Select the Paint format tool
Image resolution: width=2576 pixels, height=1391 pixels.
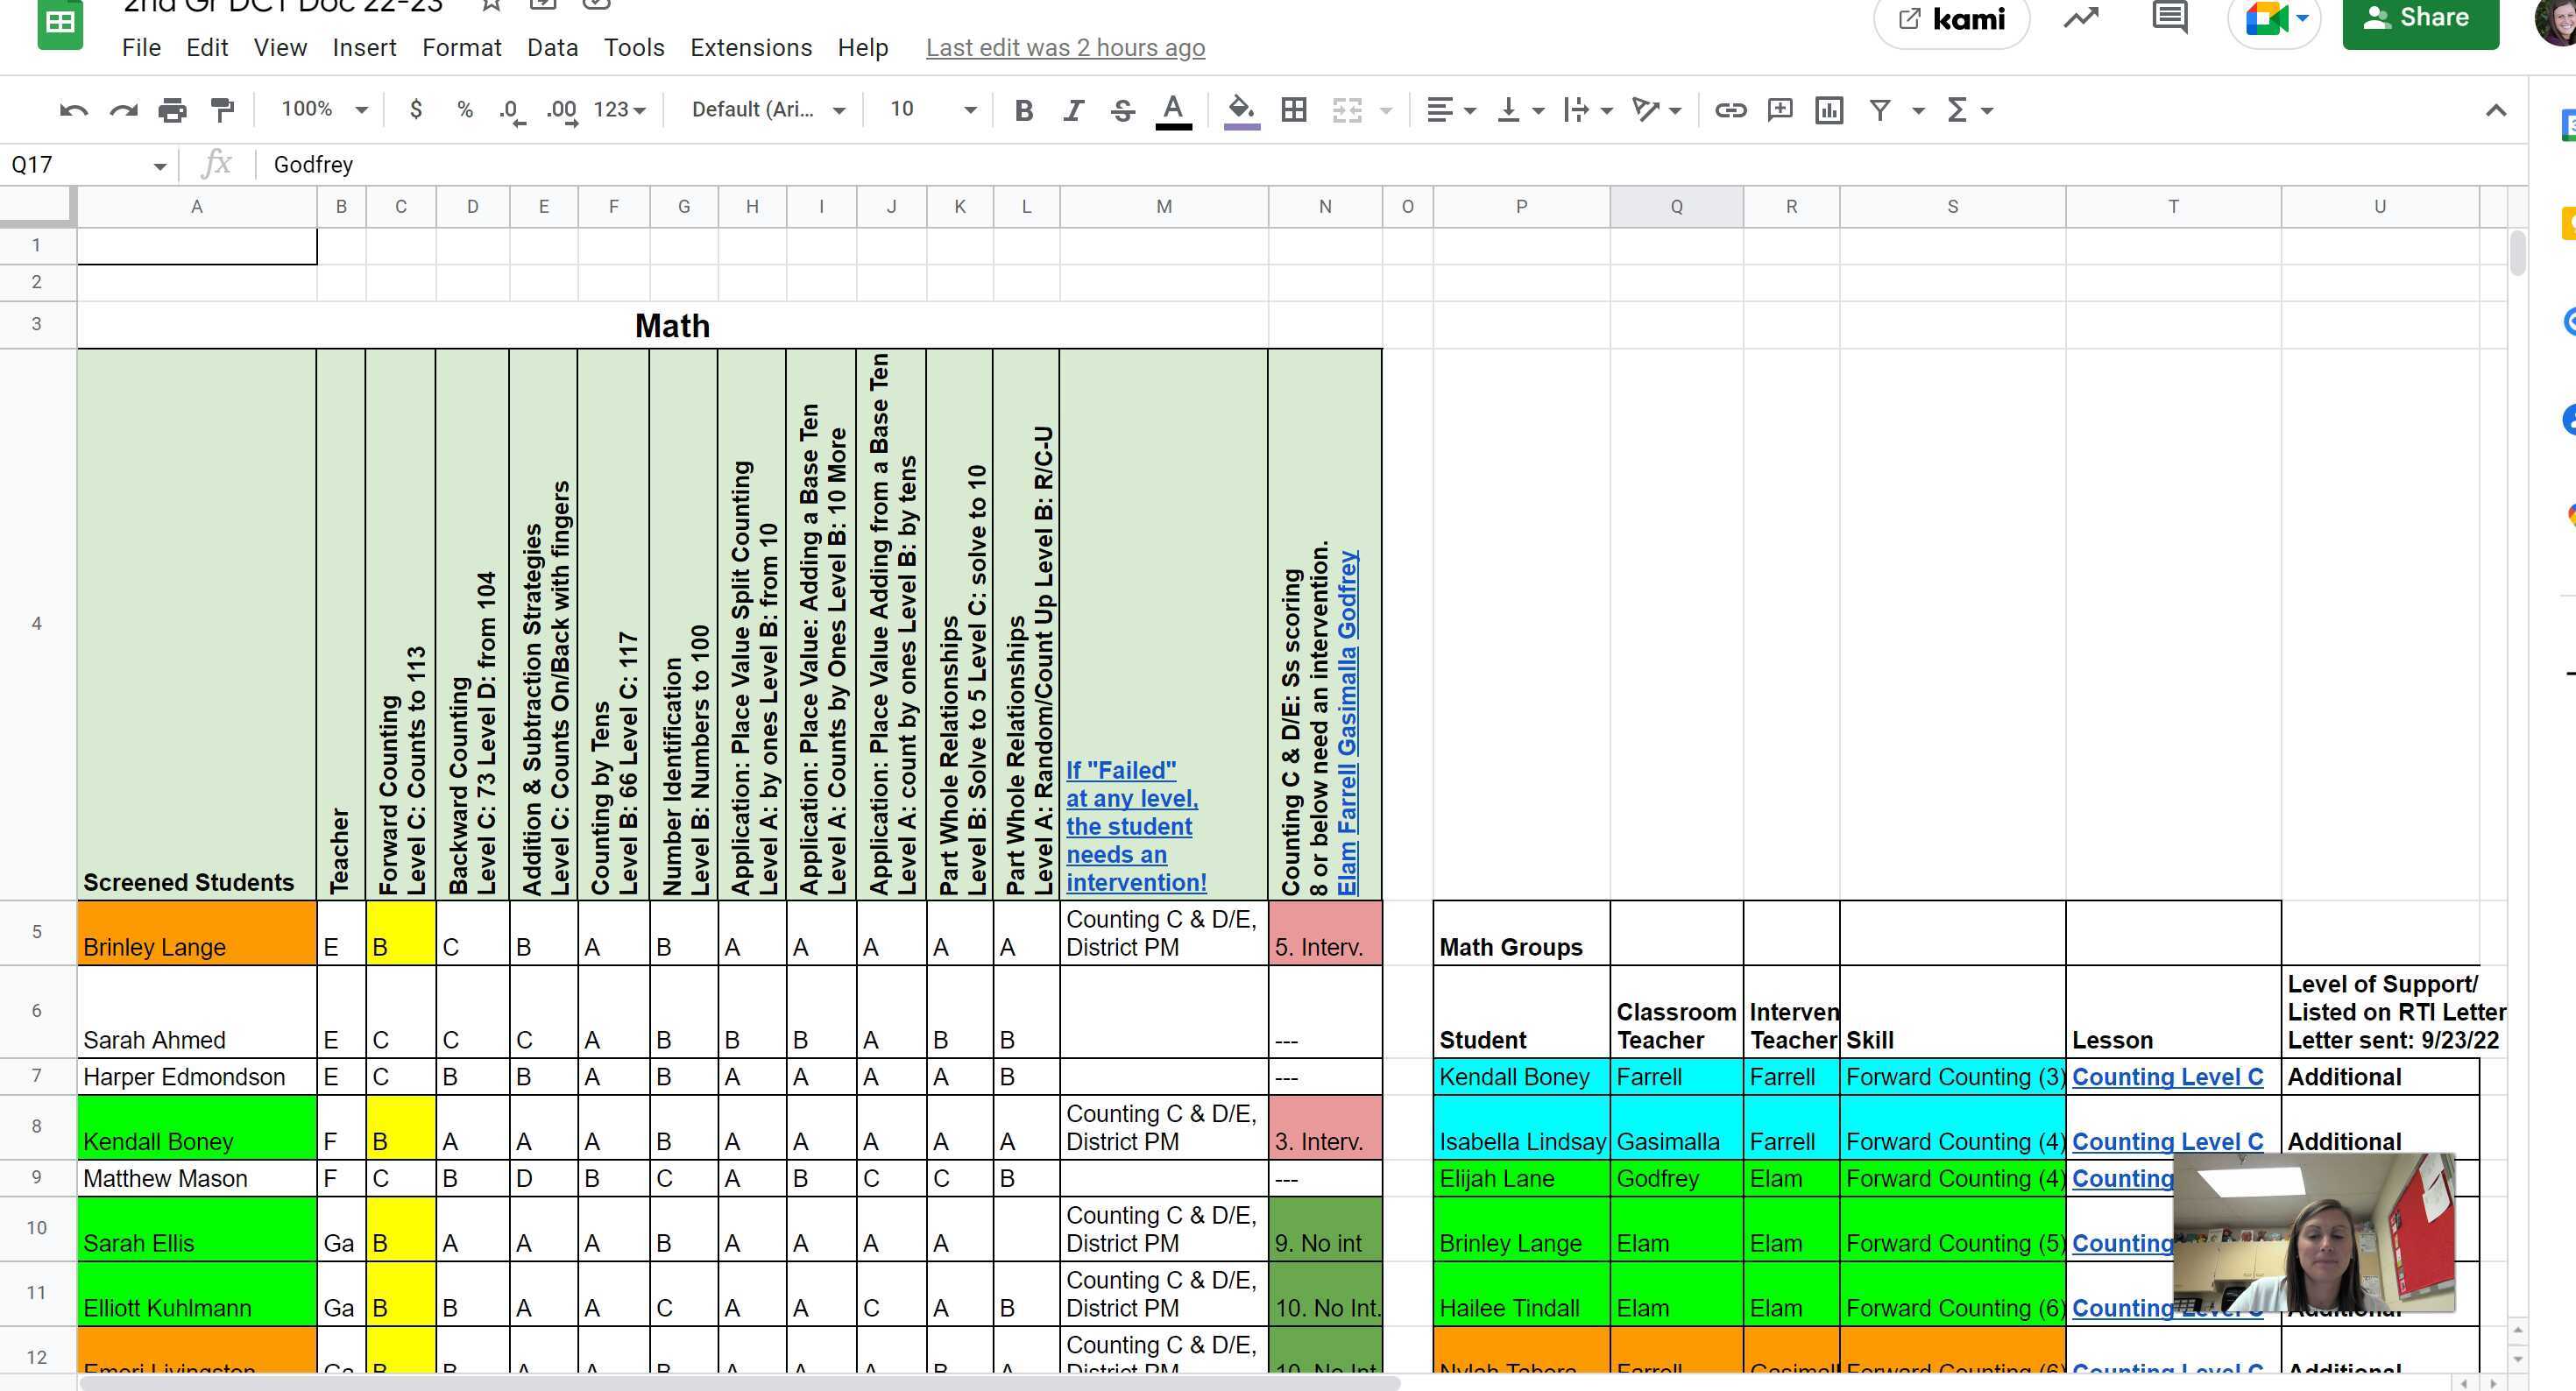click(x=222, y=110)
